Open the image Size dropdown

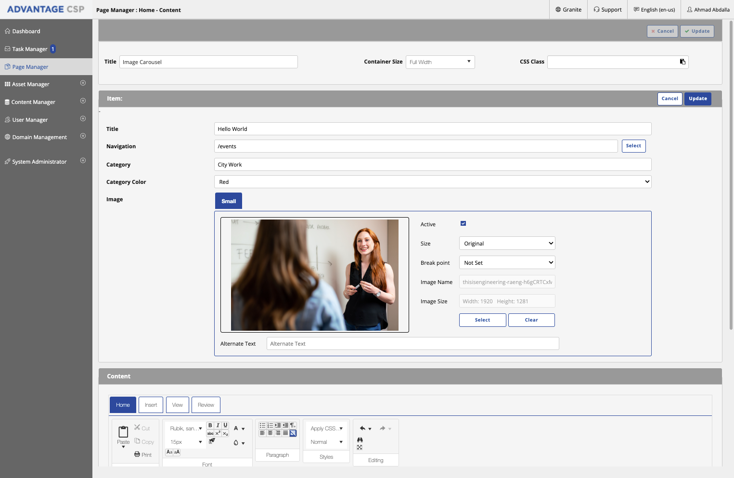coord(507,243)
